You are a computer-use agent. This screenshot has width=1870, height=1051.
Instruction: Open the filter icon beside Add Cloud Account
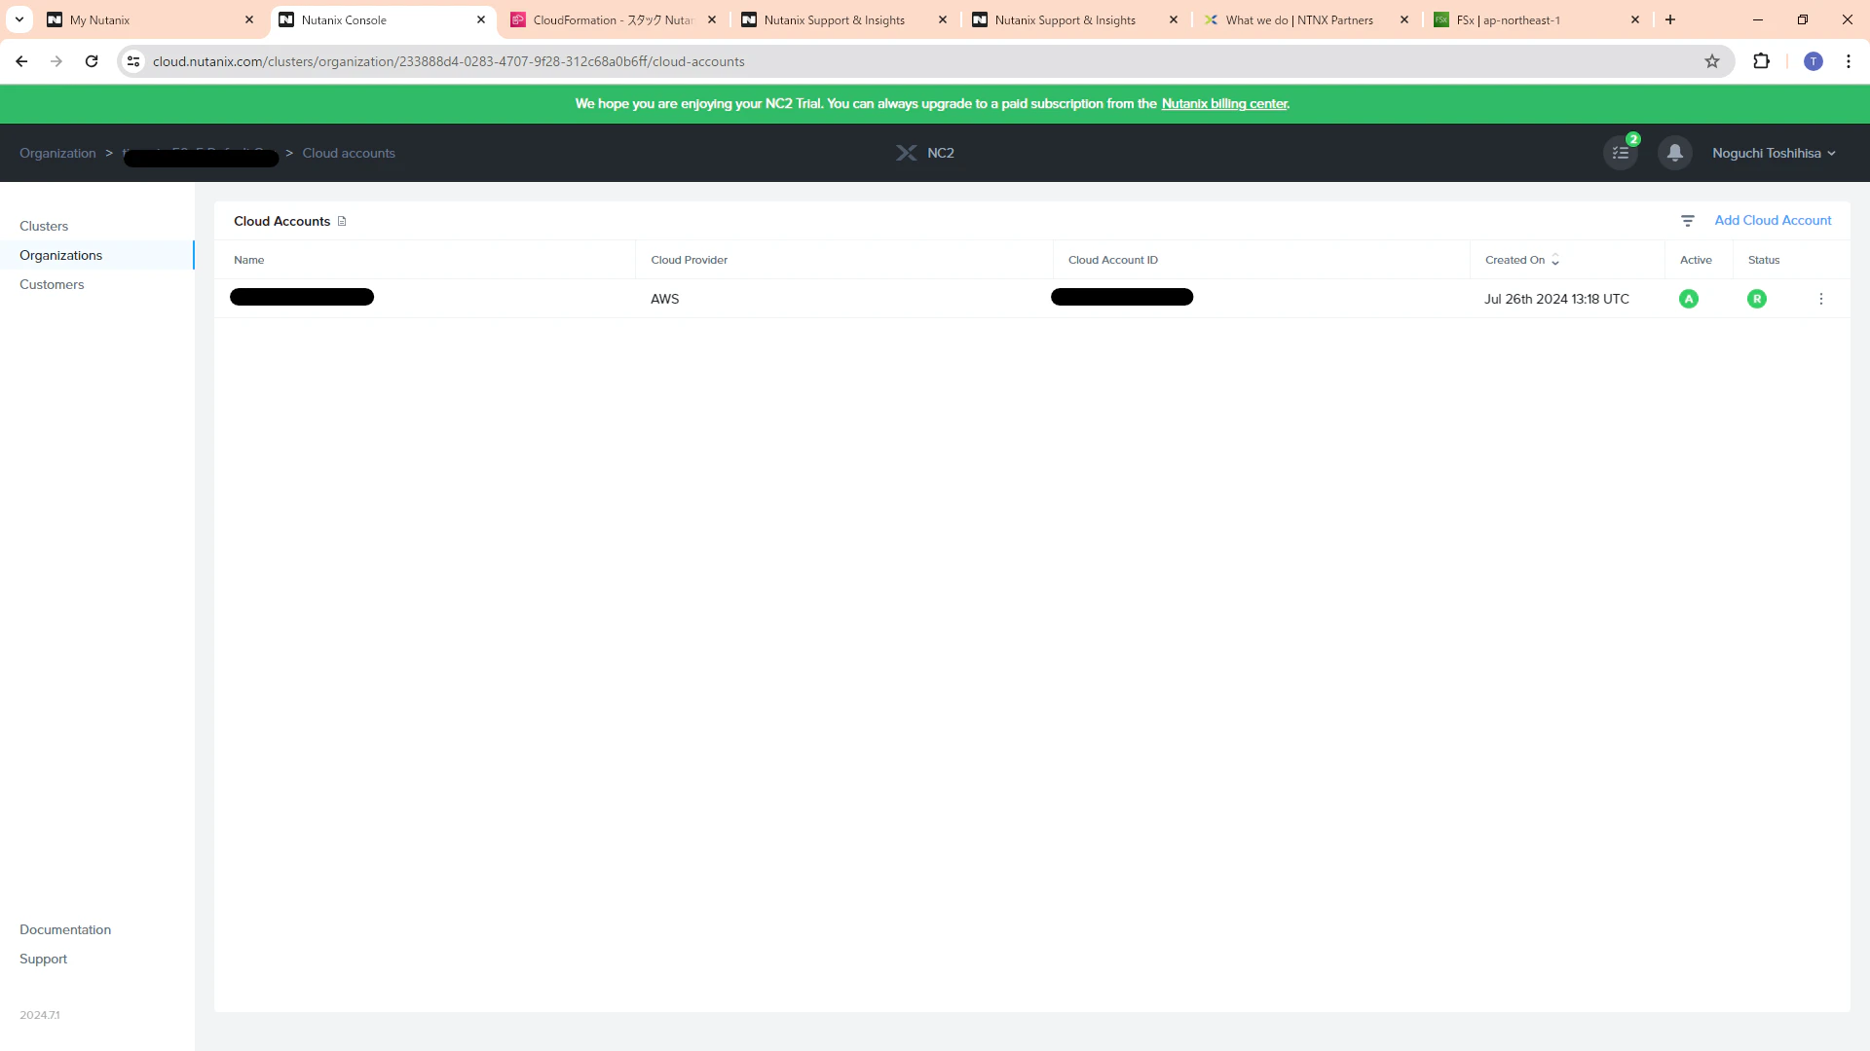1688,221
